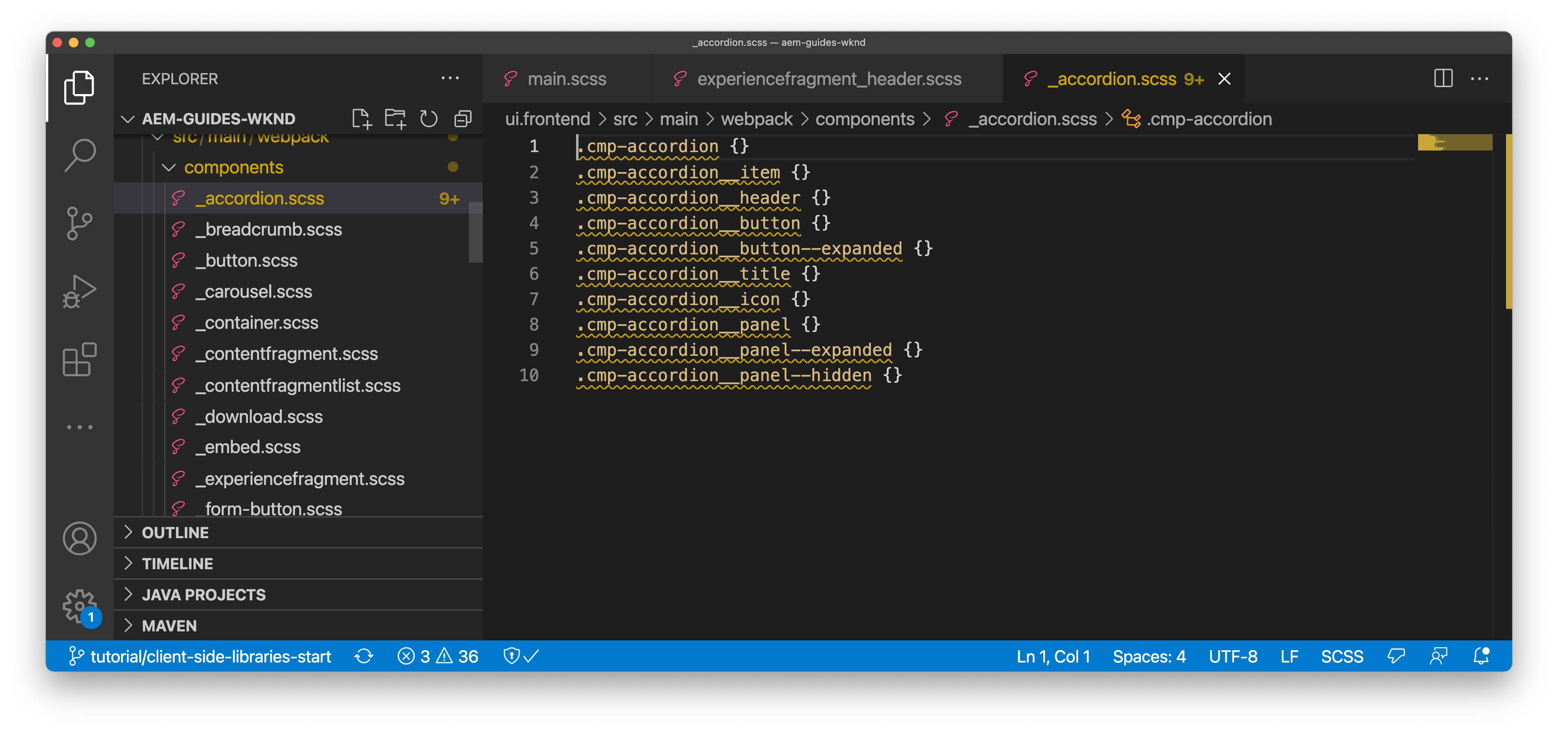Change language mode SCSS
The height and width of the screenshot is (732, 1558).
(1342, 656)
